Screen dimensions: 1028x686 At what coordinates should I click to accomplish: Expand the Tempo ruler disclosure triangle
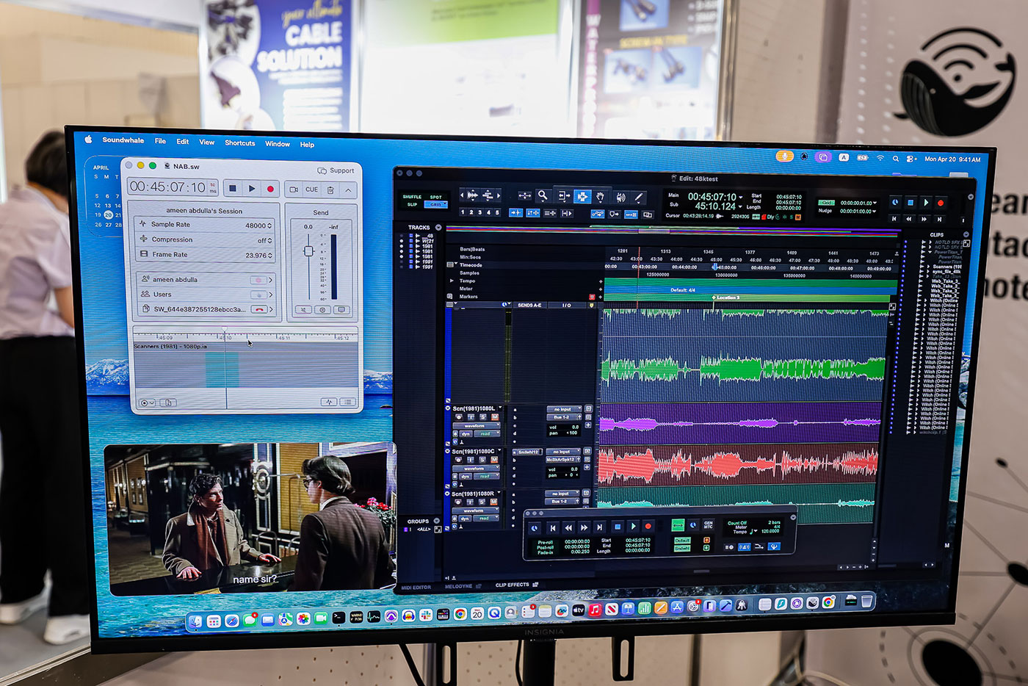tap(452, 281)
